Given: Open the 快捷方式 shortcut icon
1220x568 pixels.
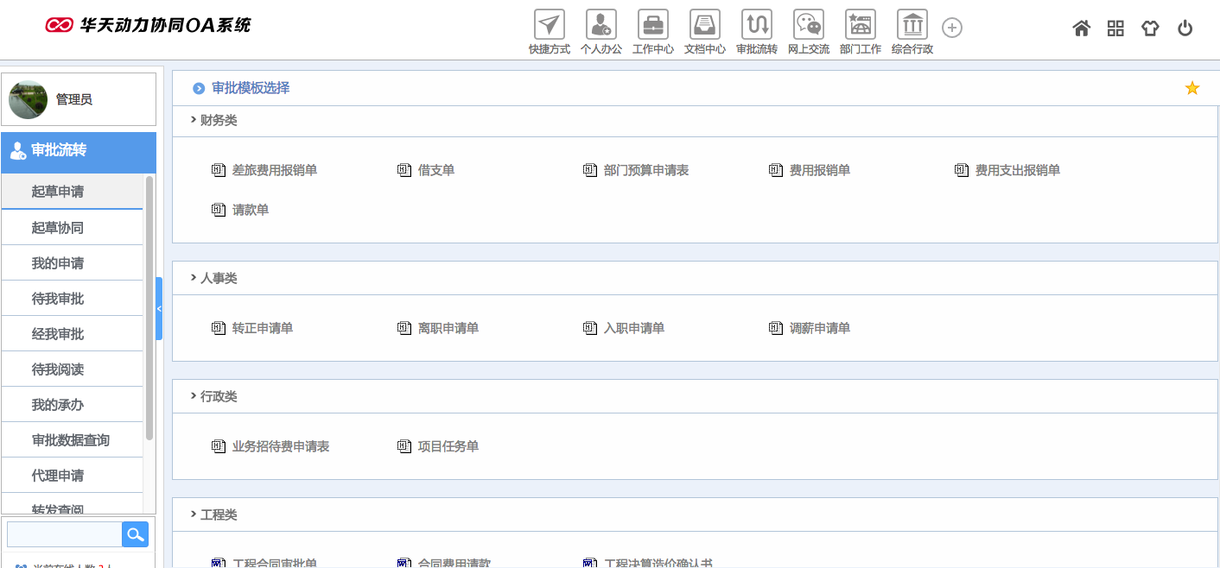Looking at the screenshot, I should (549, 25).
